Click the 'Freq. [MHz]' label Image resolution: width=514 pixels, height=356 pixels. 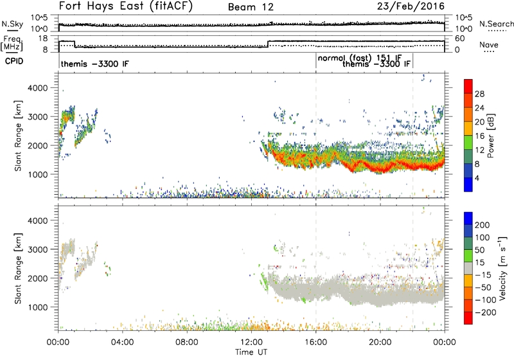click(x=12, y=43)
